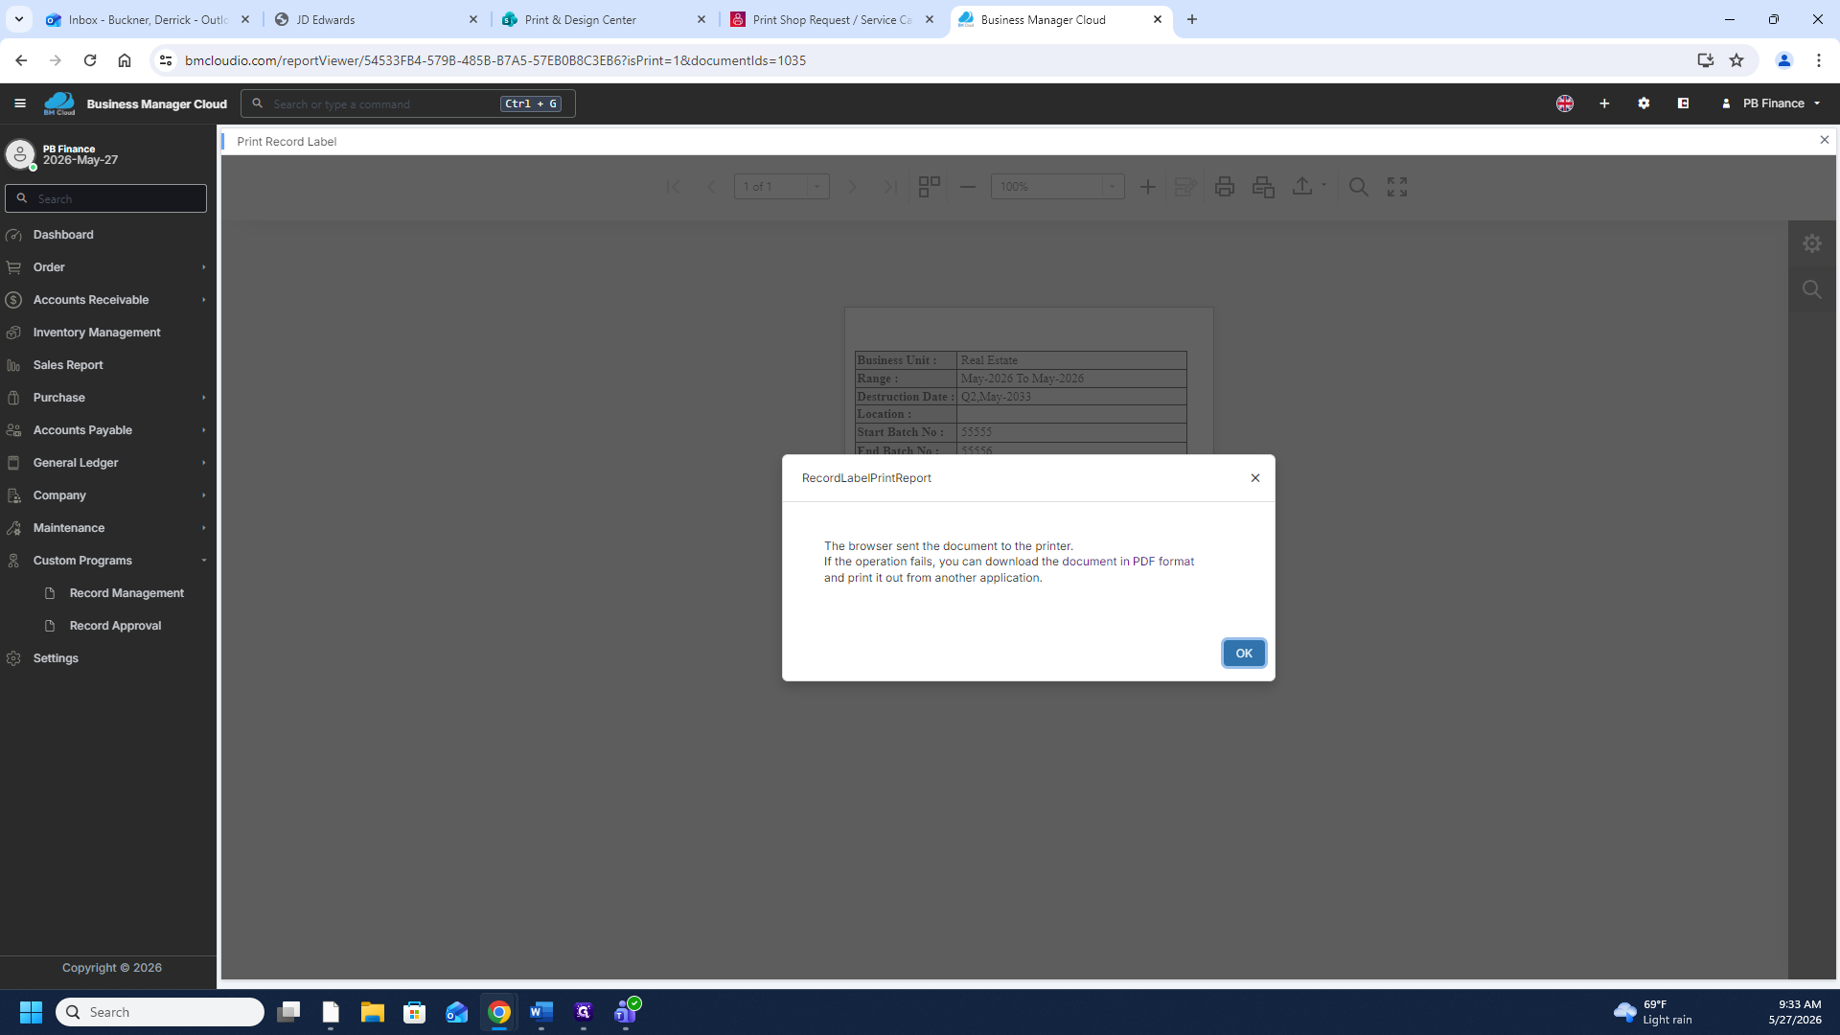Open Microsoft Teams from taskbar
This screenshot has width=1840, height=1035.
(x=626, y=1012)
